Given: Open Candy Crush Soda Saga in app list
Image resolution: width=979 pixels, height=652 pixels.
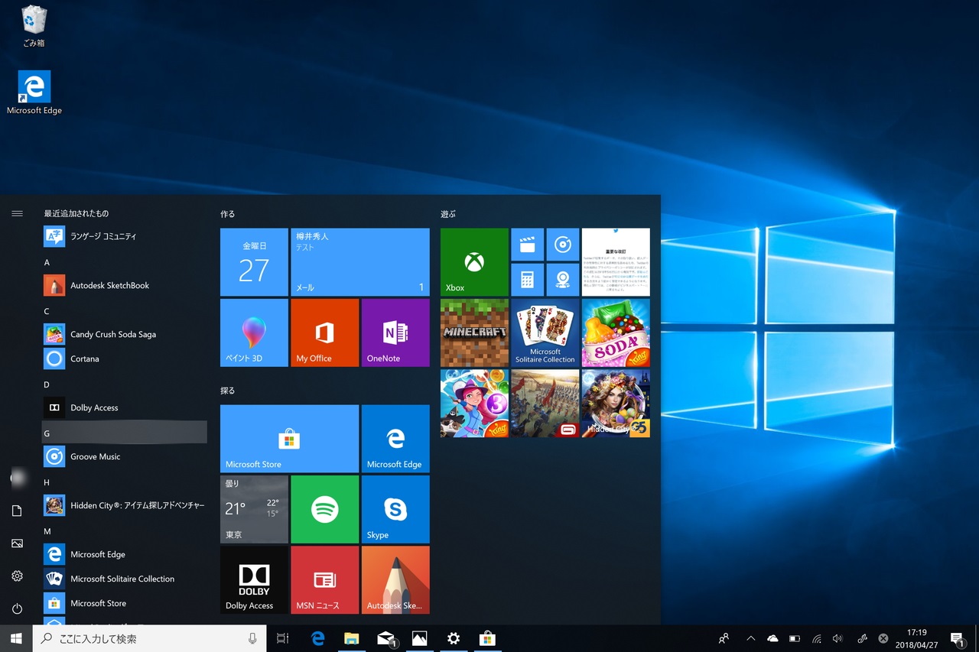Looking at the screenshot, I should pyautogui.click(x=125, y=334).
